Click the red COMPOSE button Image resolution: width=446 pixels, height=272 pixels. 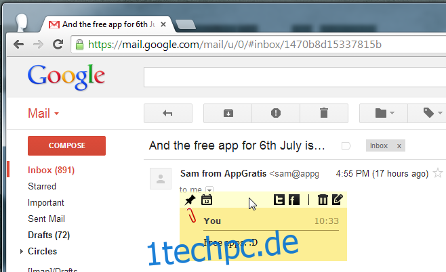tap(67, 145)
